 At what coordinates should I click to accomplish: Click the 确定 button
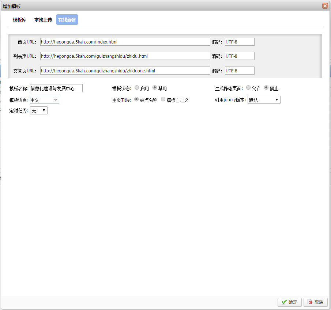[289, 302]
